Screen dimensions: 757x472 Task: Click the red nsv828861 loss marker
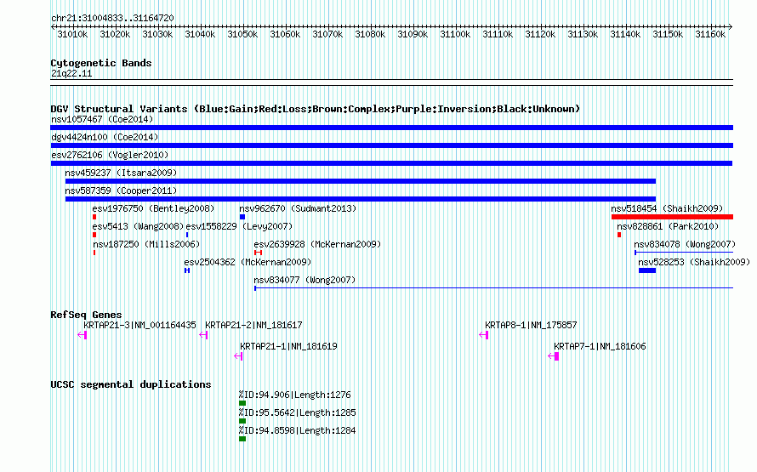[619, 235]
